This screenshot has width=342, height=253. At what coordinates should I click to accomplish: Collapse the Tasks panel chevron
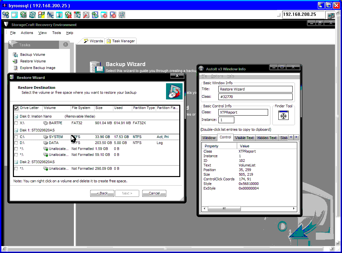65,45
